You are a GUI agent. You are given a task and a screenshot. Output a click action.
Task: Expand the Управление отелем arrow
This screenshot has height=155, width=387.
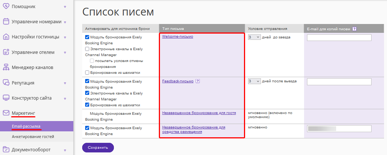(65, 53)
